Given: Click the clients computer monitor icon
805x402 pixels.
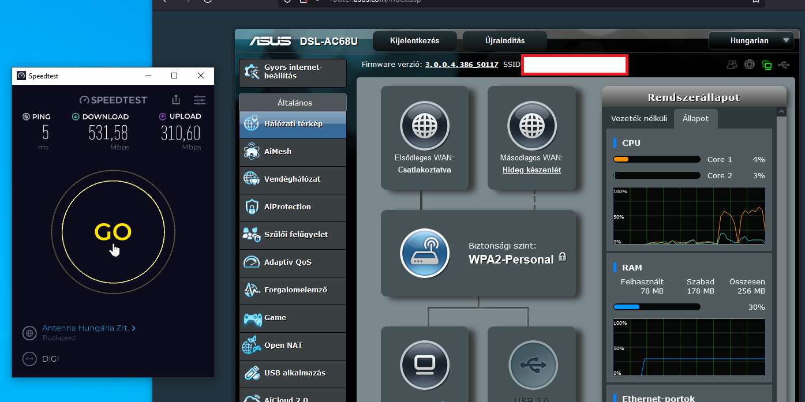Looking at the screenshot, I should coord(425,366).
